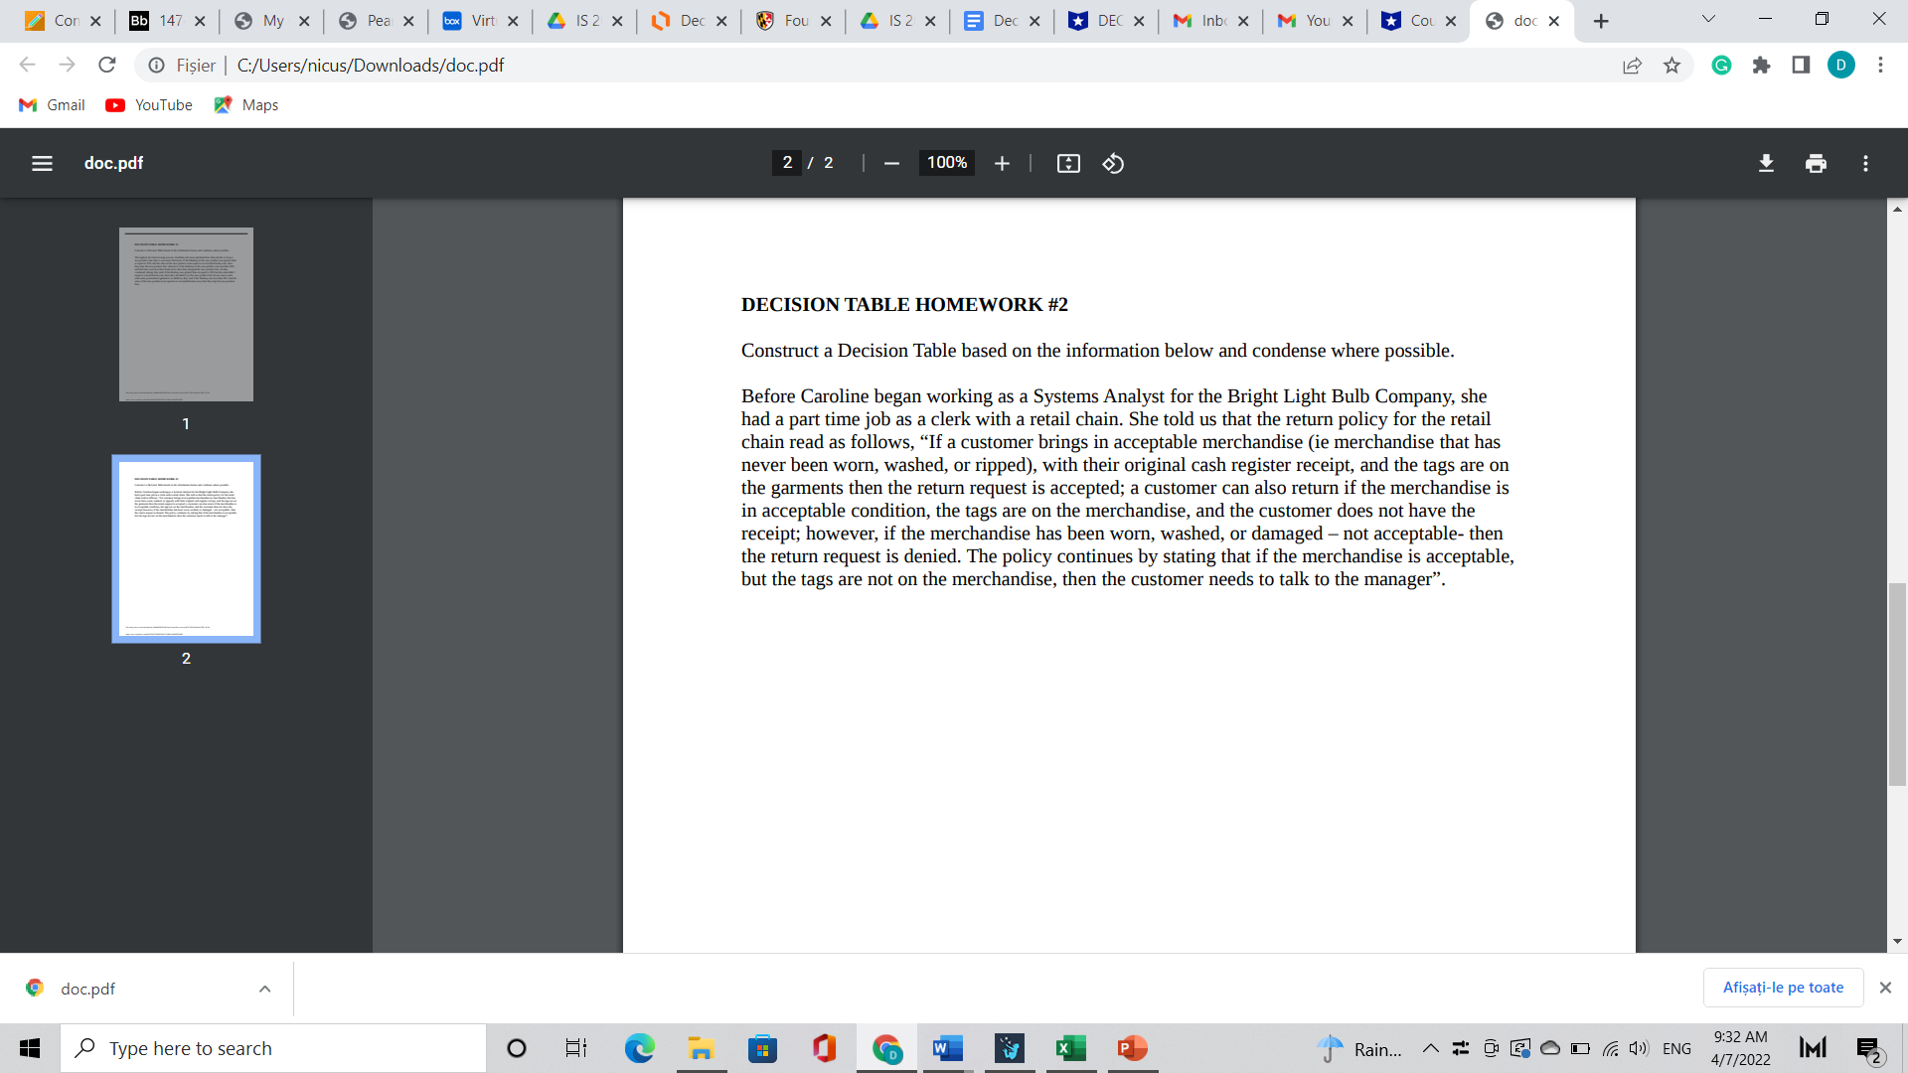The width and height of the screenshot is (1908, 1073).
Task: Click the fit to page icon
Action: 1068,163
